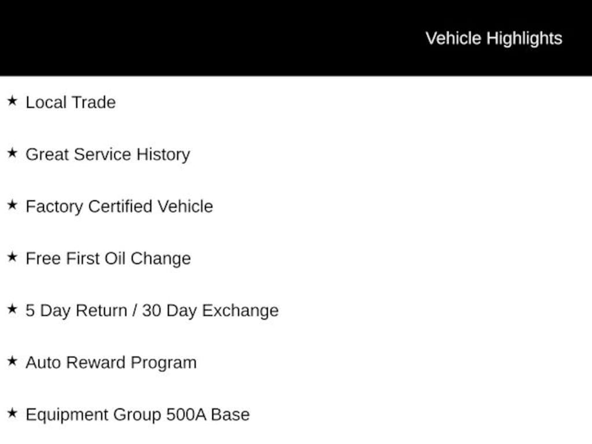Select the Vehicle Highlights heading

(494, 39)
